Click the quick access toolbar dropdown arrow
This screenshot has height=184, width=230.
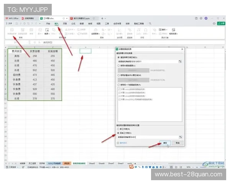[40, 23]
